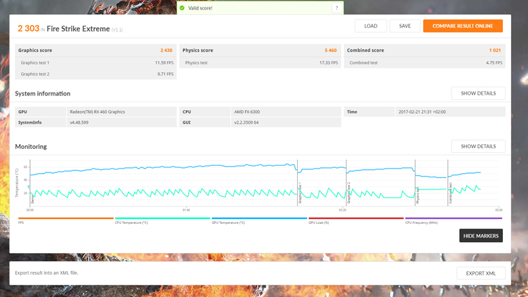Viewport: 528px width, 297px height.
Task: Click the Graphics test 2 chart marker
Action: point(349,193)
